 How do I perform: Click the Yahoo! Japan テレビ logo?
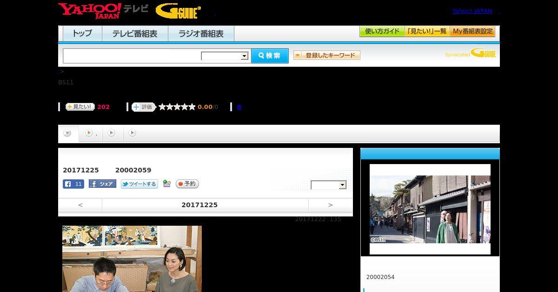click(x=103, y=11)
